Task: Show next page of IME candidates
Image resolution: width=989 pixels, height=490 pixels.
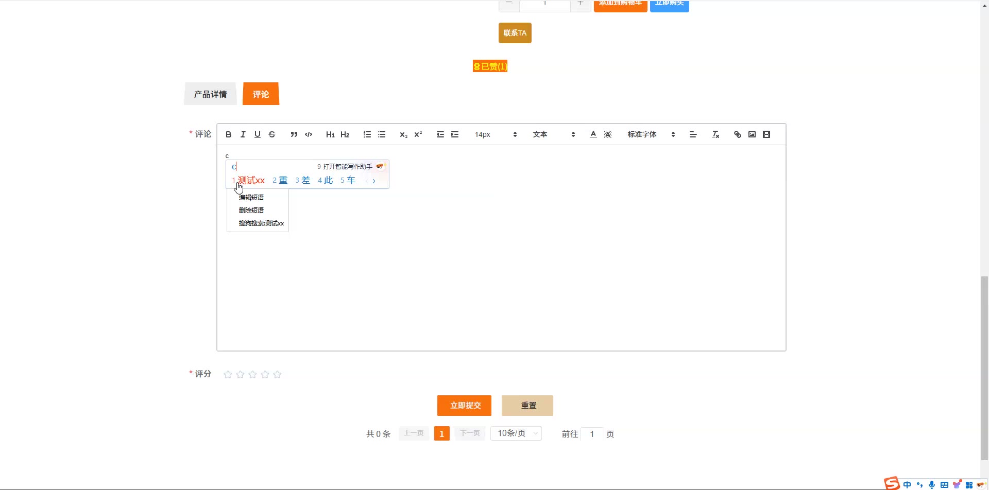Action: (x=374, y=181)
